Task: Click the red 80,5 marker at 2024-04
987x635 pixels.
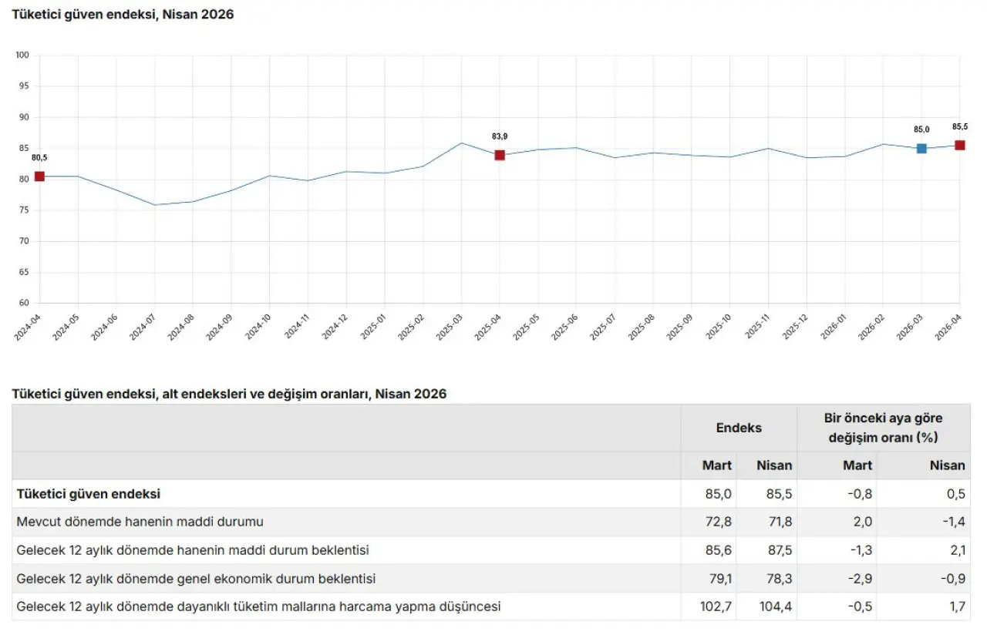Action: tap(39, 176)
